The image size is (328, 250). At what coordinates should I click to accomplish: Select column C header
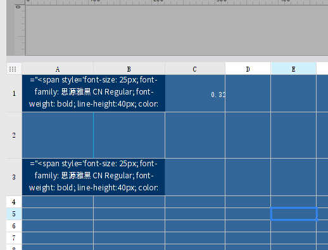point(195,69)
